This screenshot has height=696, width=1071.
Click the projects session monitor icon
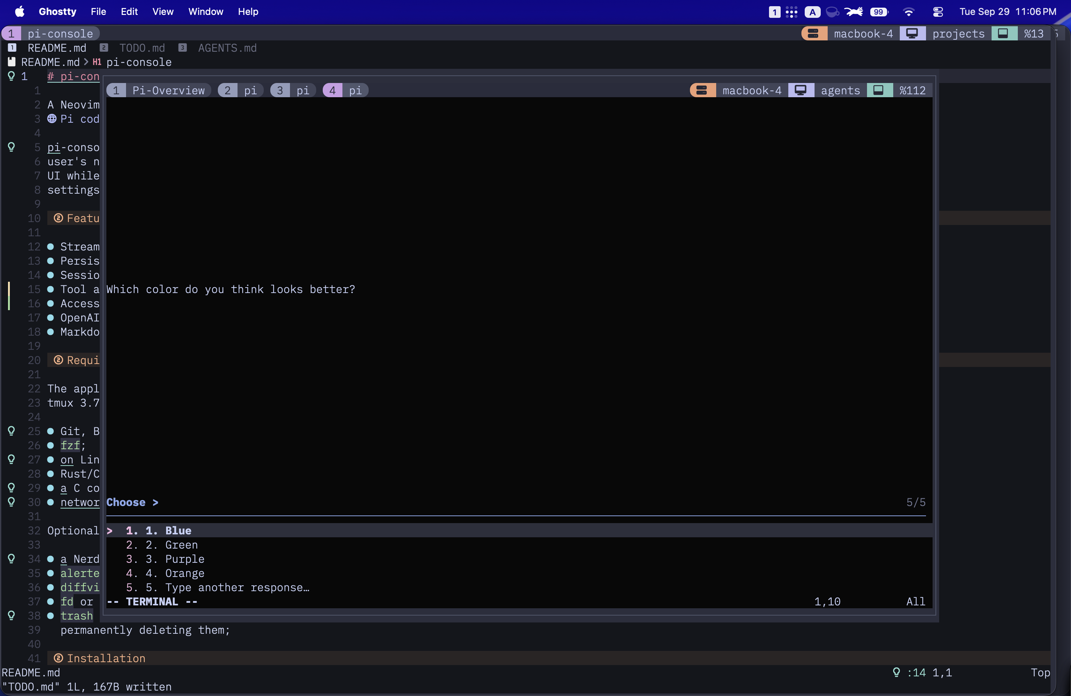(912, 33)
